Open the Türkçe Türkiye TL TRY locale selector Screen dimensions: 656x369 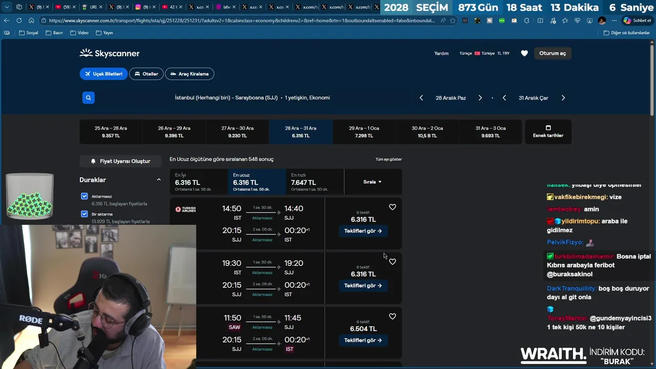point(484,53)
